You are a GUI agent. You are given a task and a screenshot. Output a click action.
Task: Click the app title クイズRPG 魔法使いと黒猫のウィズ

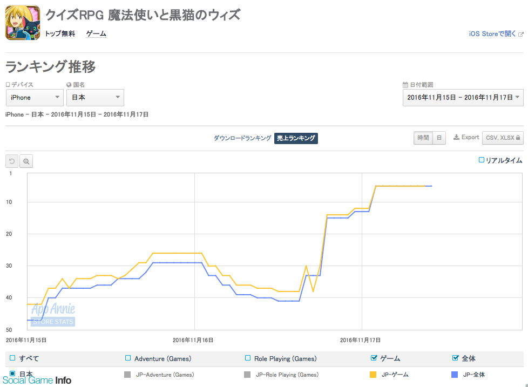pos(143,15)
